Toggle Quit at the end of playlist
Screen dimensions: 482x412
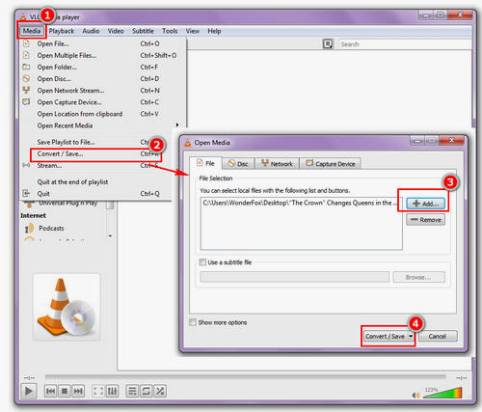(x=96, y=181)
